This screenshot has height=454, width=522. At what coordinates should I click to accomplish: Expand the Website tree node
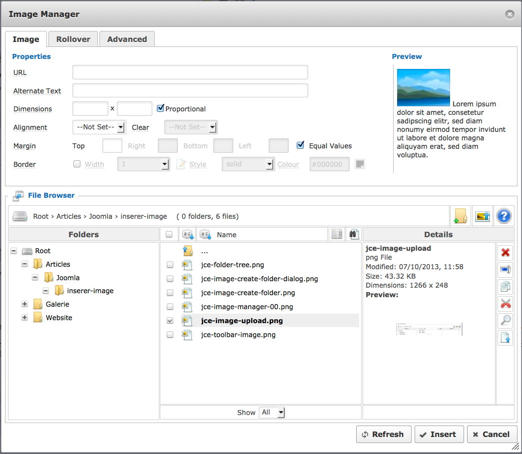tap(24, 317)
